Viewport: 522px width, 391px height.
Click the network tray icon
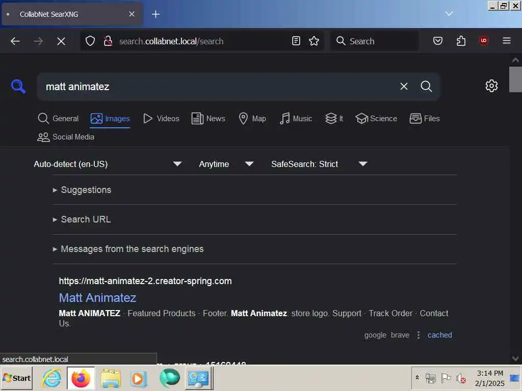pyautogui.click(x=430, y=378)
